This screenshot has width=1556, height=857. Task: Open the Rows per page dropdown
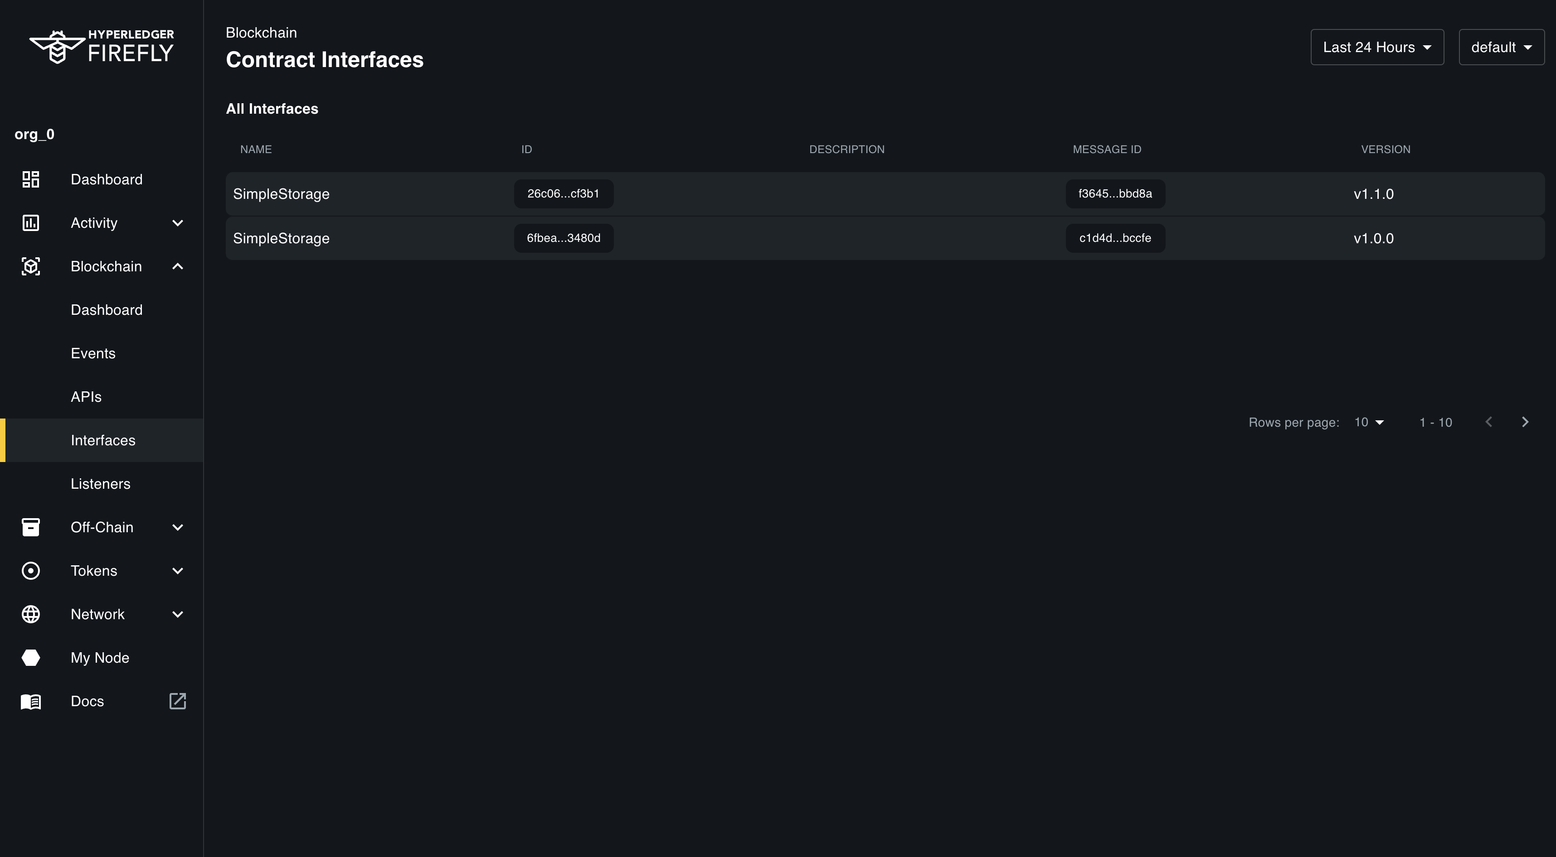(1369, 422)
